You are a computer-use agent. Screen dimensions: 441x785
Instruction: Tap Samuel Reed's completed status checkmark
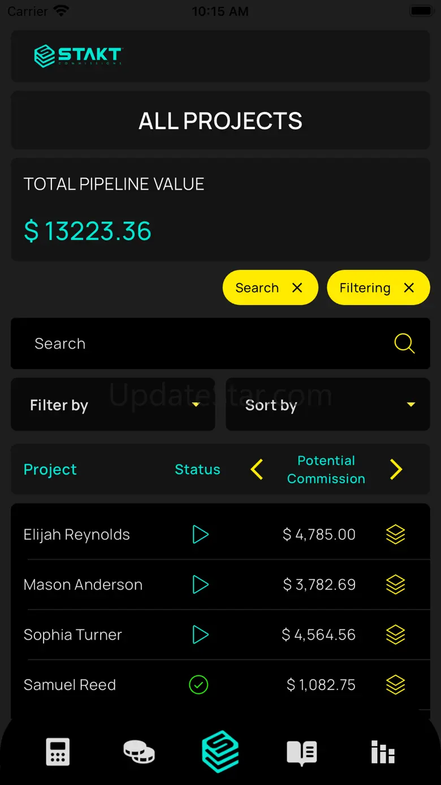click(198, 685)
